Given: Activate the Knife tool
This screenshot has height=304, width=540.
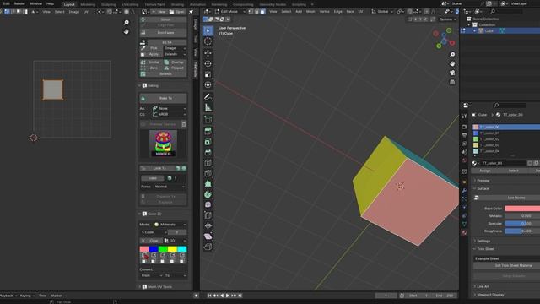Looking at the screenshot, I should coord(208,173).
